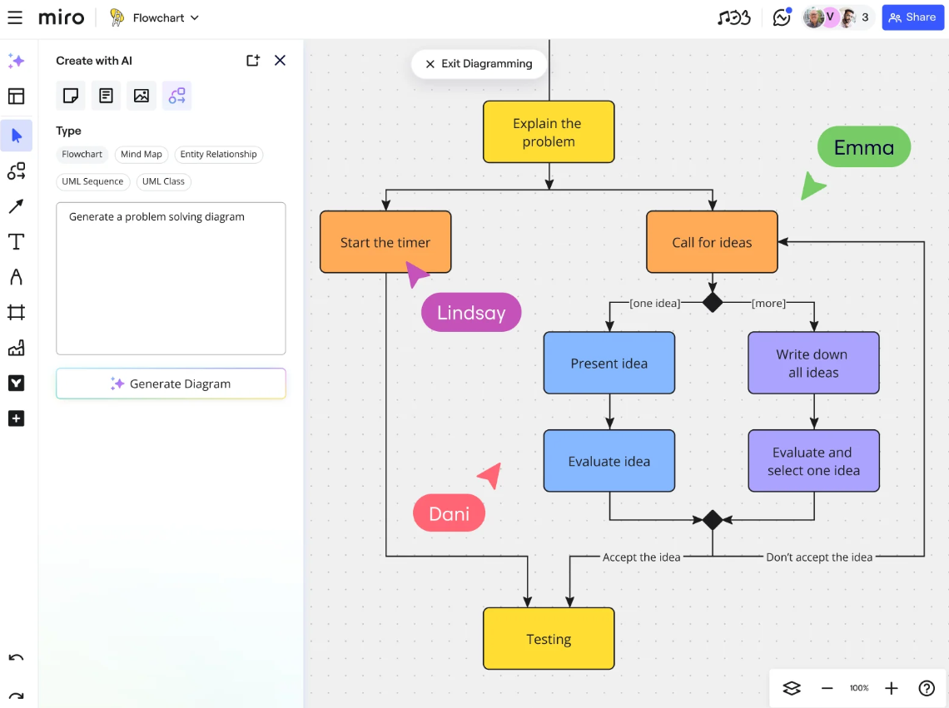Select the Evaluate and select one idea box
This screenshot has height=708, width=949.
813,461
